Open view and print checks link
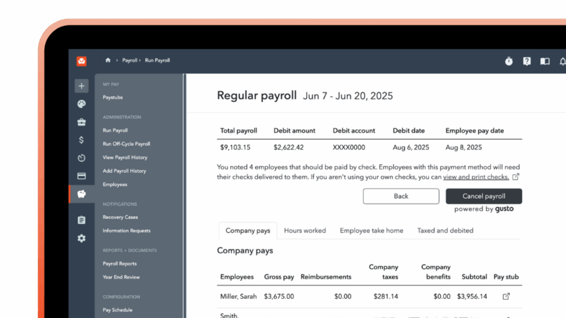Screen dimensions: 566x318 477,177
